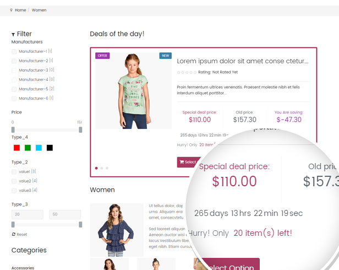Enable the value3 filter checkbox
This screenshot has width=339, height=270.
tap(14, 191)
